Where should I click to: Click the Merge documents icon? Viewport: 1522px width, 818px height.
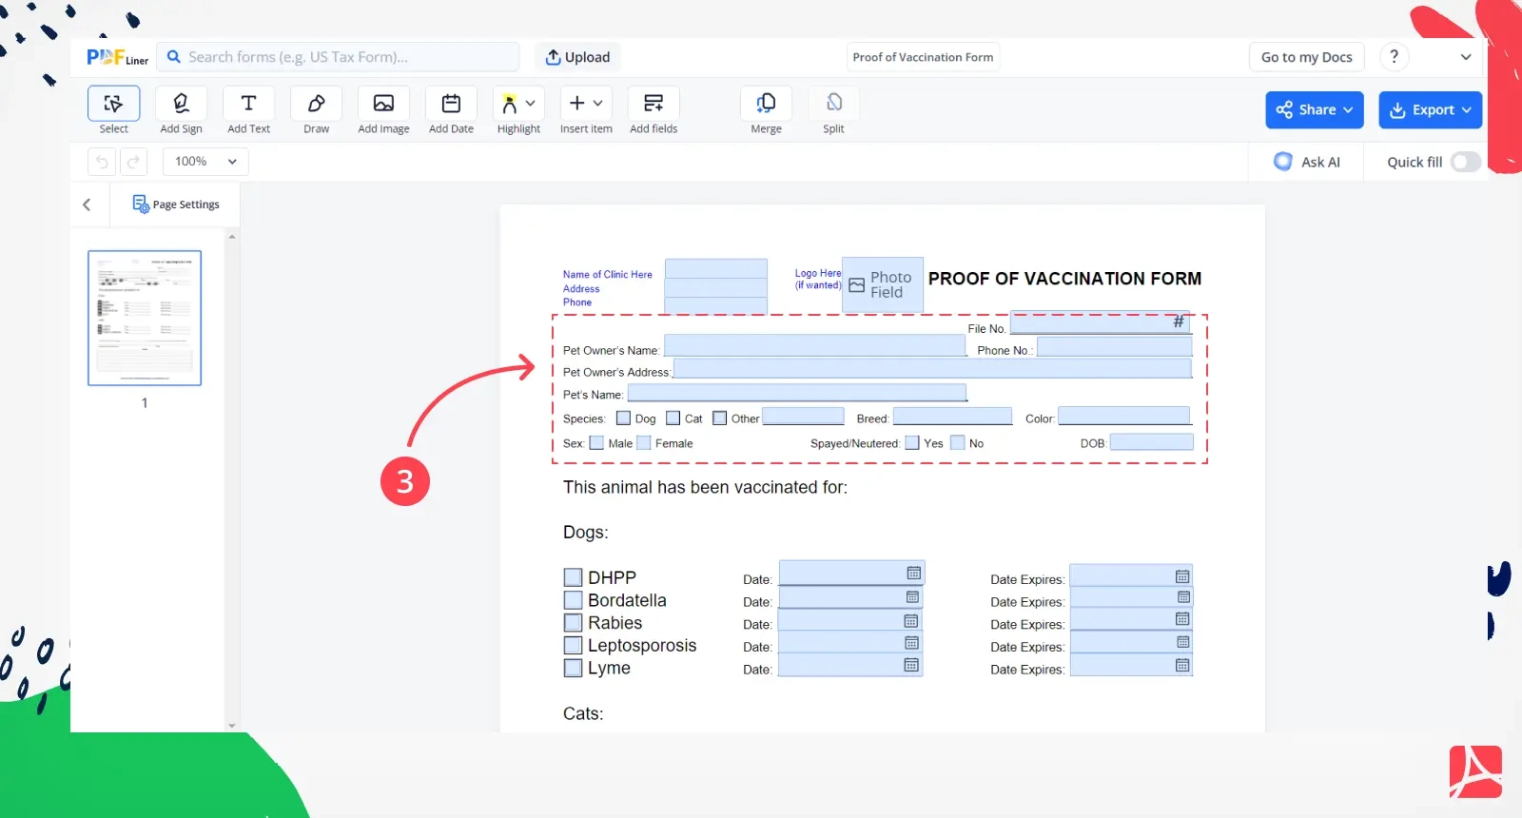point(766,103)
